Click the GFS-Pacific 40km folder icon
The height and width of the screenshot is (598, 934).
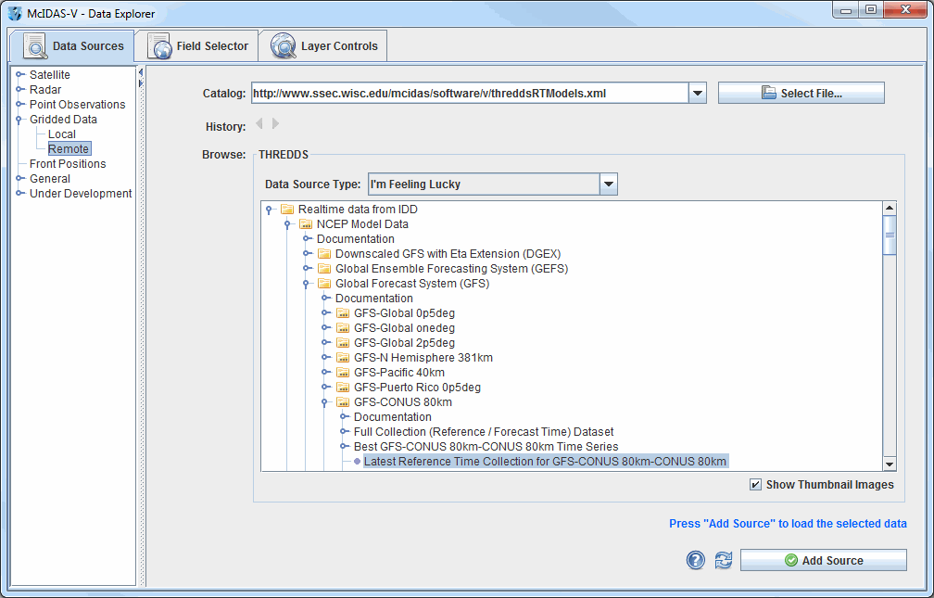point(343,373)
